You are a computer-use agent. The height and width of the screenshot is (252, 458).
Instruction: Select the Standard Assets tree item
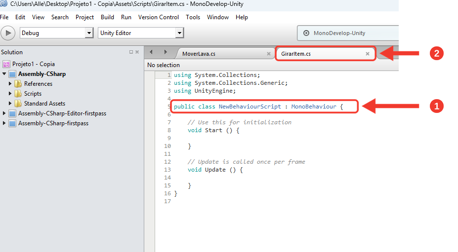tap(44, 104)
